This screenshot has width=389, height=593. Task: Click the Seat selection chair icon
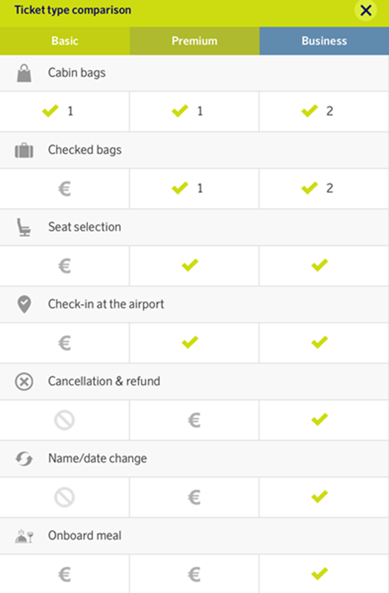point(24,228)
